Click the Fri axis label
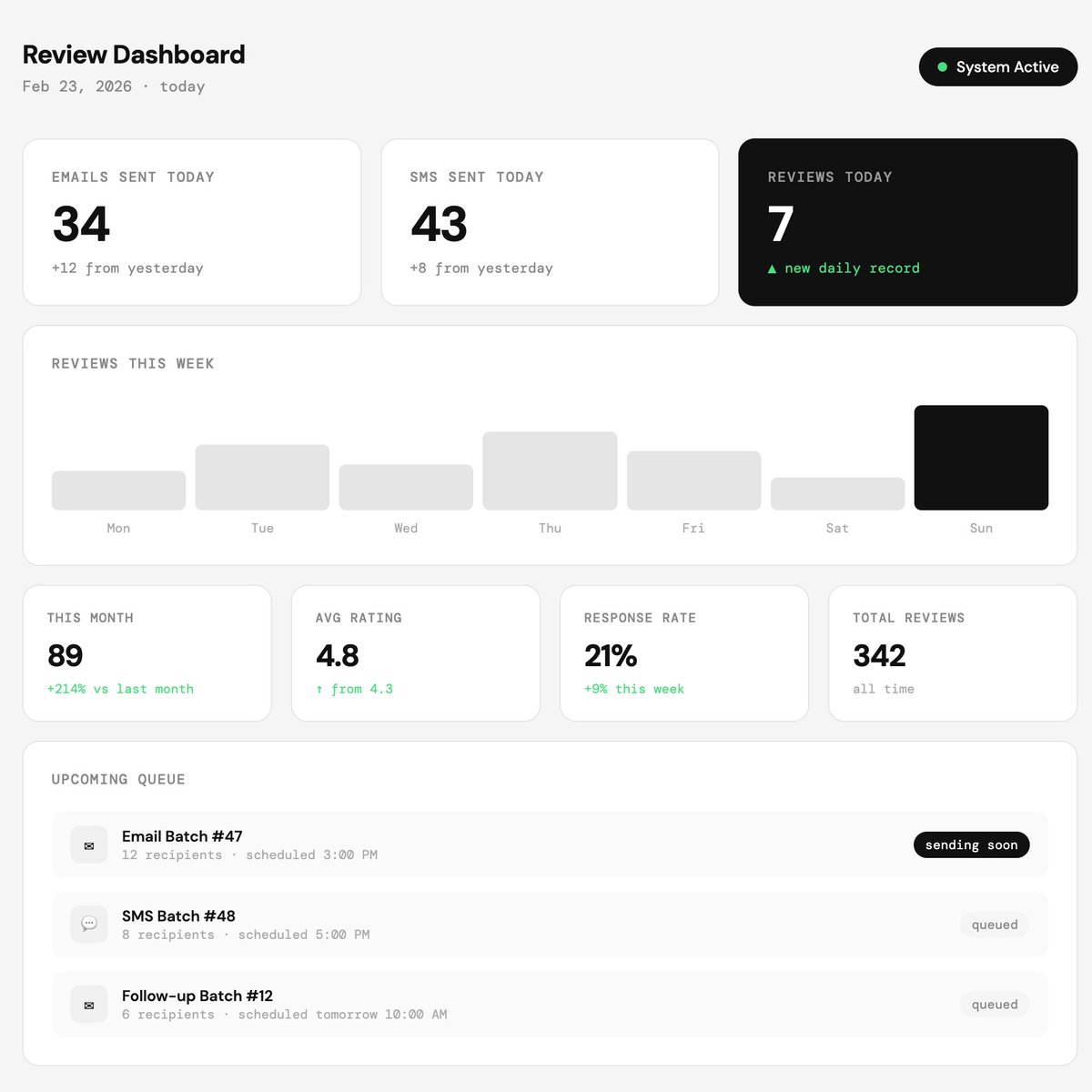The height and width of the screenshot is (1092, 1092). click(x=693, y=528)
